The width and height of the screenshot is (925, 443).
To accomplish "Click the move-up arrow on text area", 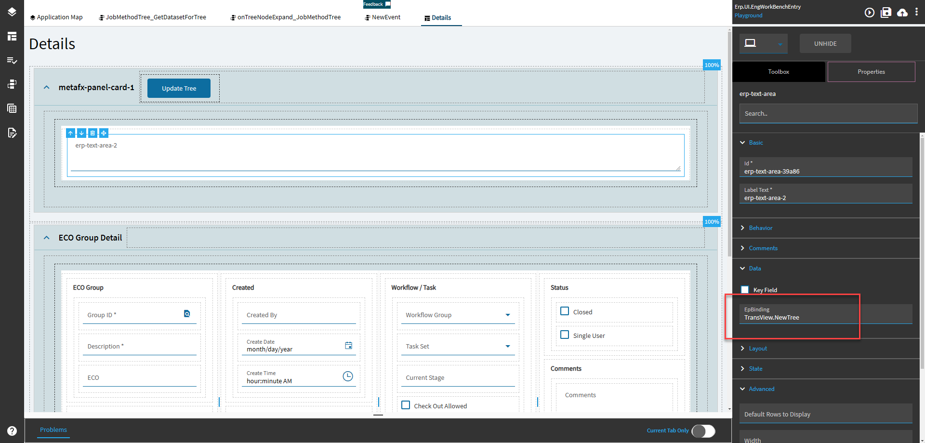I will click(x=71, y=133).
